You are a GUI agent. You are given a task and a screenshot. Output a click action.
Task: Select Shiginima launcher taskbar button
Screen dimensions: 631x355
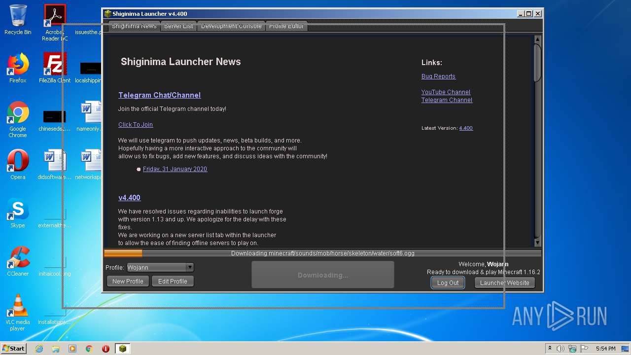click(123, 349)
